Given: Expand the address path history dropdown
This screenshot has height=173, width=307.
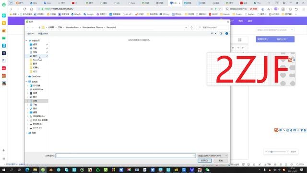Looking at the screenshot, I should coord(186,27).
